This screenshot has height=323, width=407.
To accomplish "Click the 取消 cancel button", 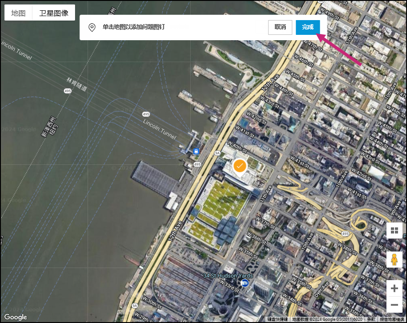I will click(280, 27).
